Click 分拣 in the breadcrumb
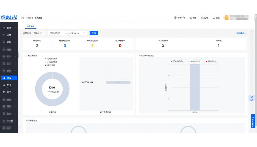Image resolution: width=257 pixels, height=147 pixels. (x=23, y=18)
